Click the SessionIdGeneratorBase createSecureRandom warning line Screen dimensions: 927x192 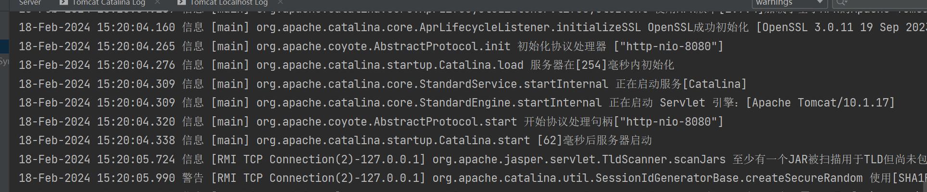pyautogui.click(x=473, y=178)
